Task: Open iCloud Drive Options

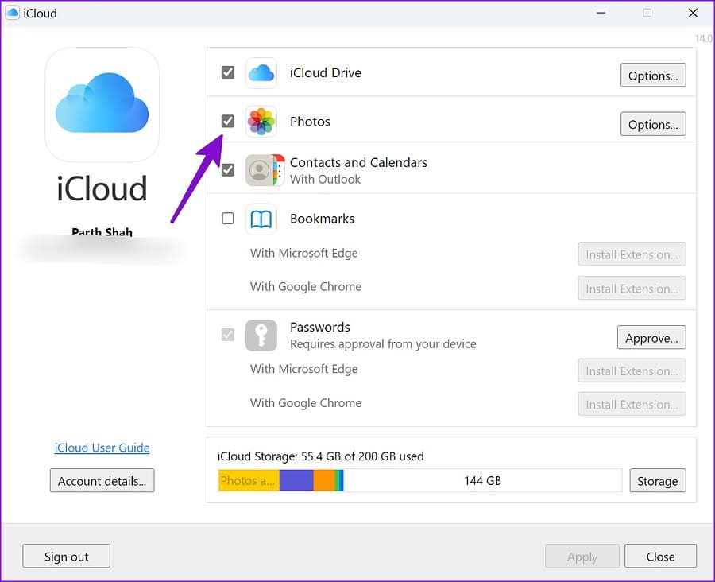Action: click(x=653, y=76)
